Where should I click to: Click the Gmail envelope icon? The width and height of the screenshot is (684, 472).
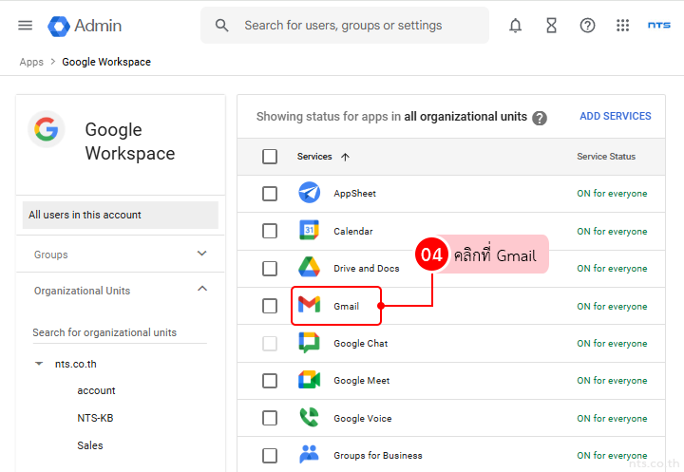pyautogui.click(x=310, y=305)
